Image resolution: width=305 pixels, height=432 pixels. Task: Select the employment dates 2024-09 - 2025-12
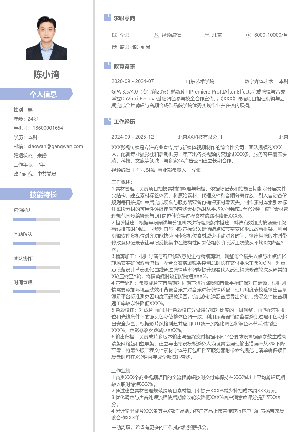point(133,137)
